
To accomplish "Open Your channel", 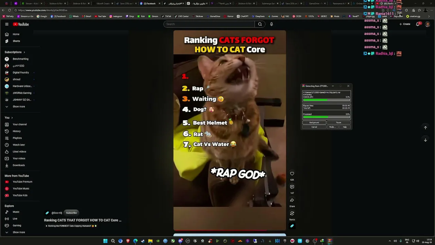I will coord(19,125).
